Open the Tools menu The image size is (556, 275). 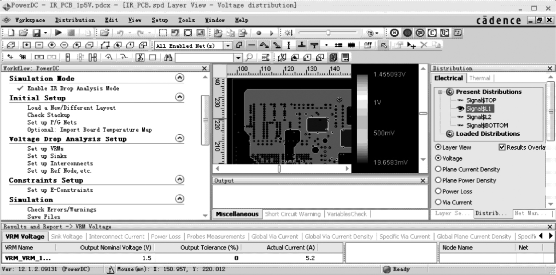click(186, 20)
